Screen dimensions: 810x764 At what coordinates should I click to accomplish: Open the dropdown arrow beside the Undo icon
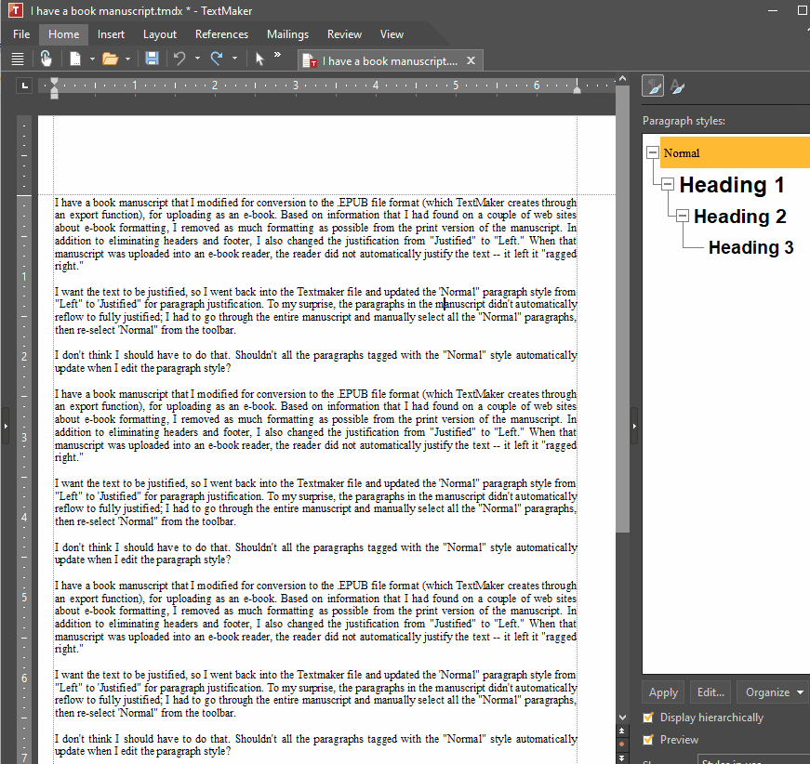click(196, 59)
